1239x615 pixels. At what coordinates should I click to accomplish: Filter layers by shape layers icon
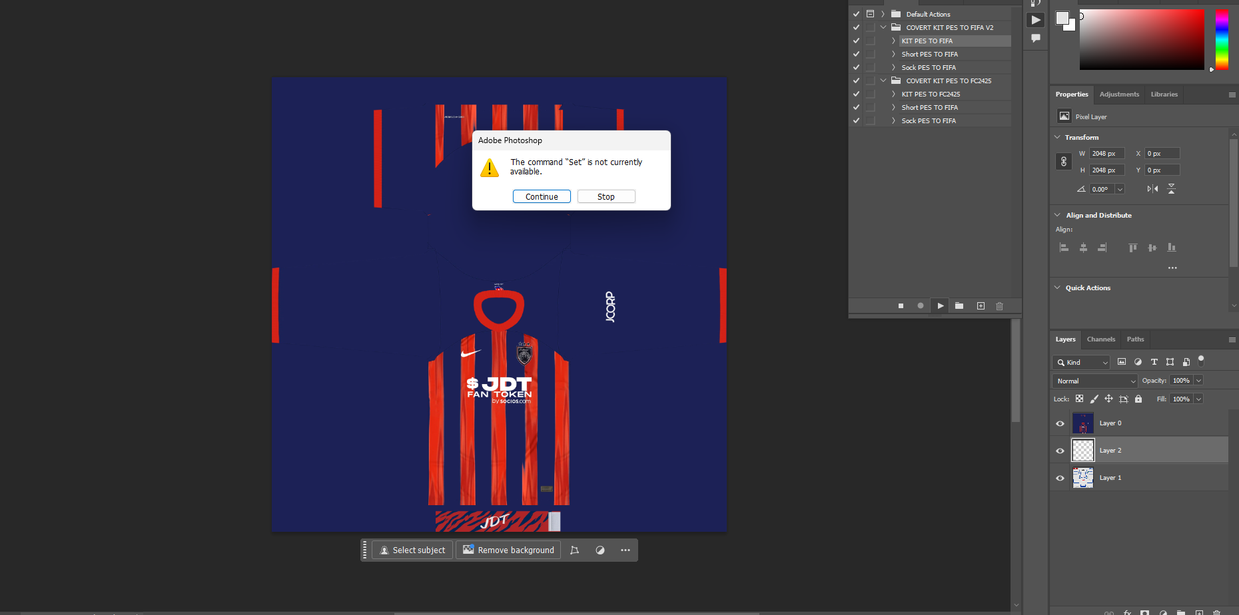(1170, 362)
